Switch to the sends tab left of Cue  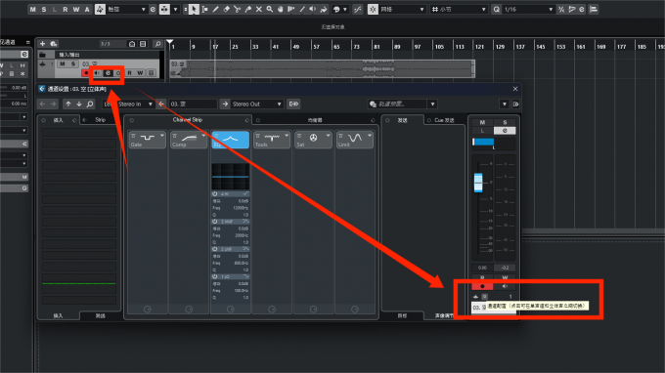pos(403,120)
